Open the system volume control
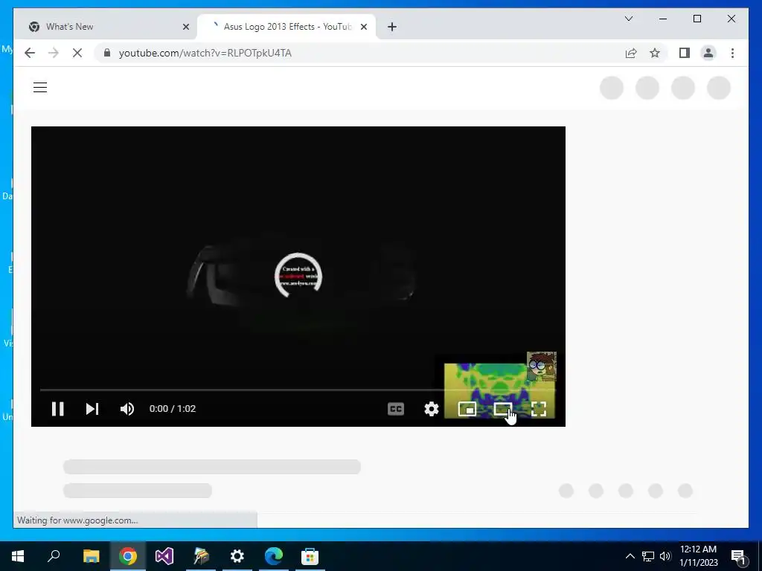 (x=665, y=556)
